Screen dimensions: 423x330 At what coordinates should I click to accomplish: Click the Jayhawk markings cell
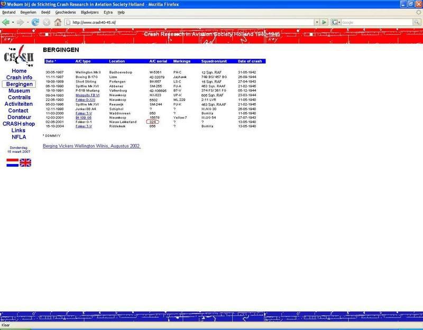click(x=180, y=77)
